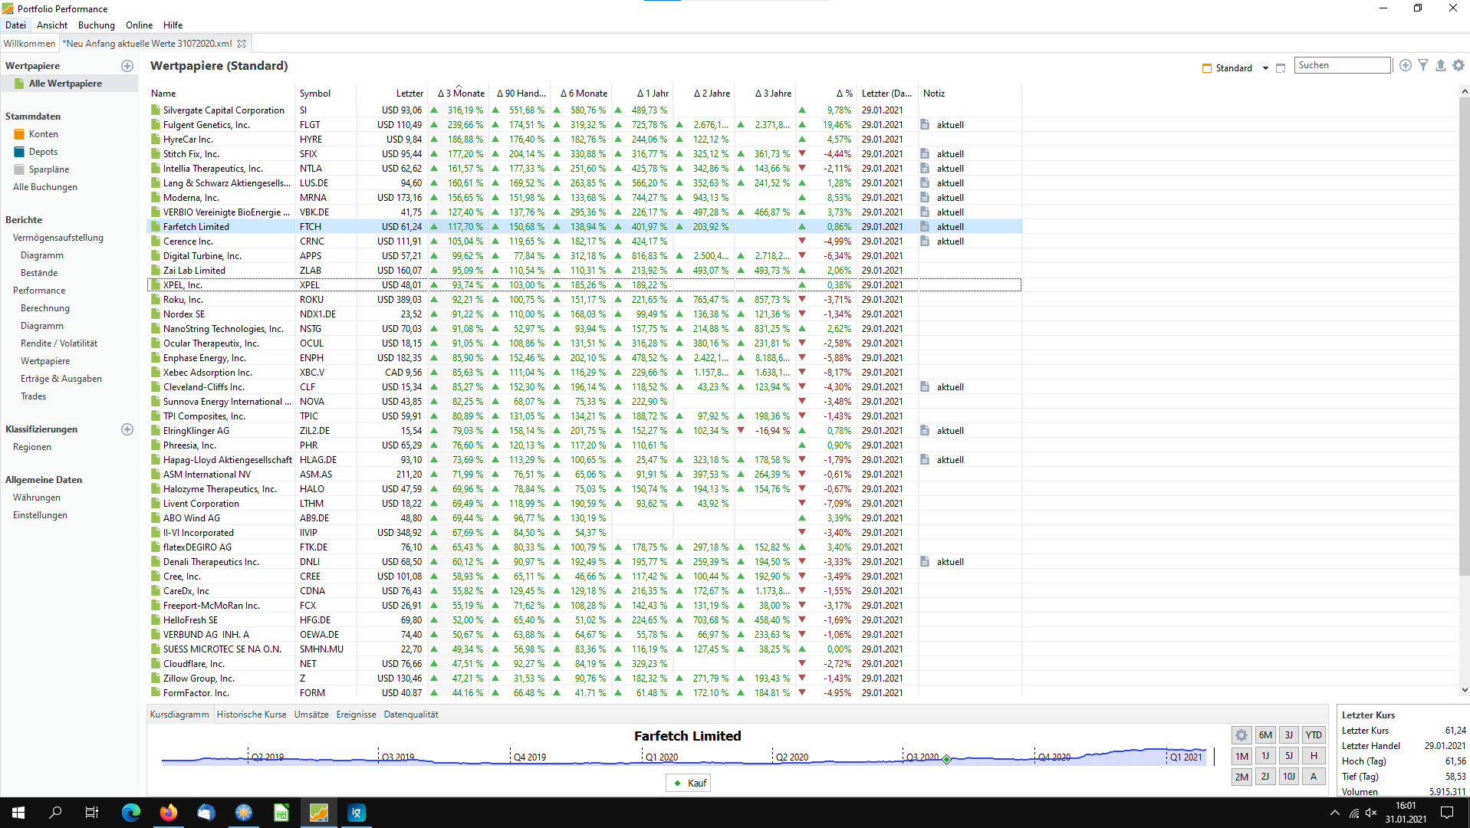The width and height of the screenshot is (1470, 828).
Task: Show hidden system tray icons
Action: point(1335,813)
